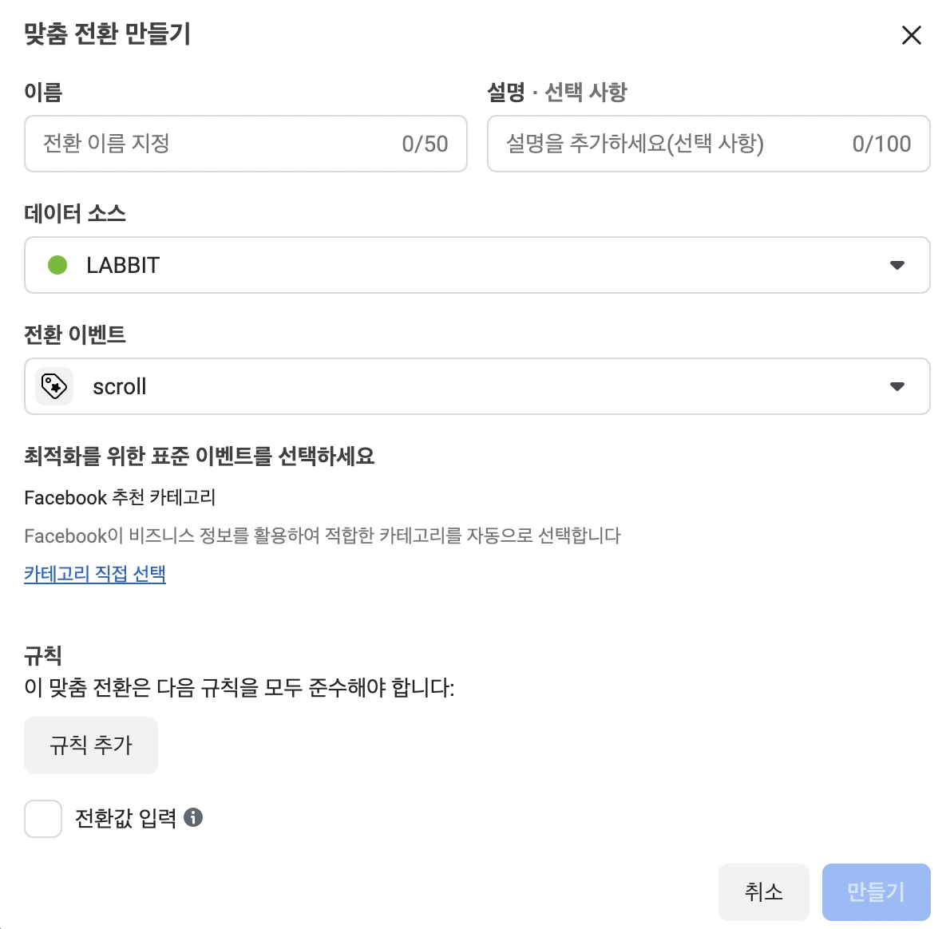Click the 만들기 button

pyautogui.click(x=876, y=891)
